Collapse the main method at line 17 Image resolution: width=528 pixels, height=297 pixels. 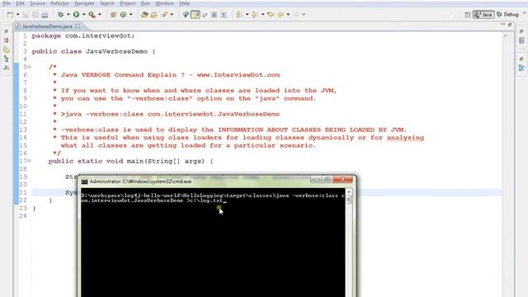[30, 161]
